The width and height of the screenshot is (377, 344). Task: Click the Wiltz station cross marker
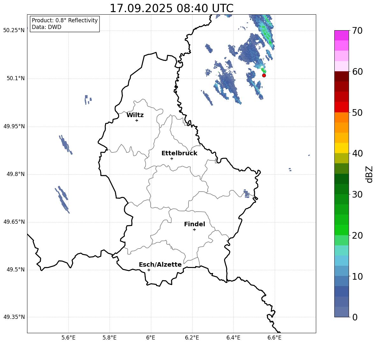click(137, 120)
